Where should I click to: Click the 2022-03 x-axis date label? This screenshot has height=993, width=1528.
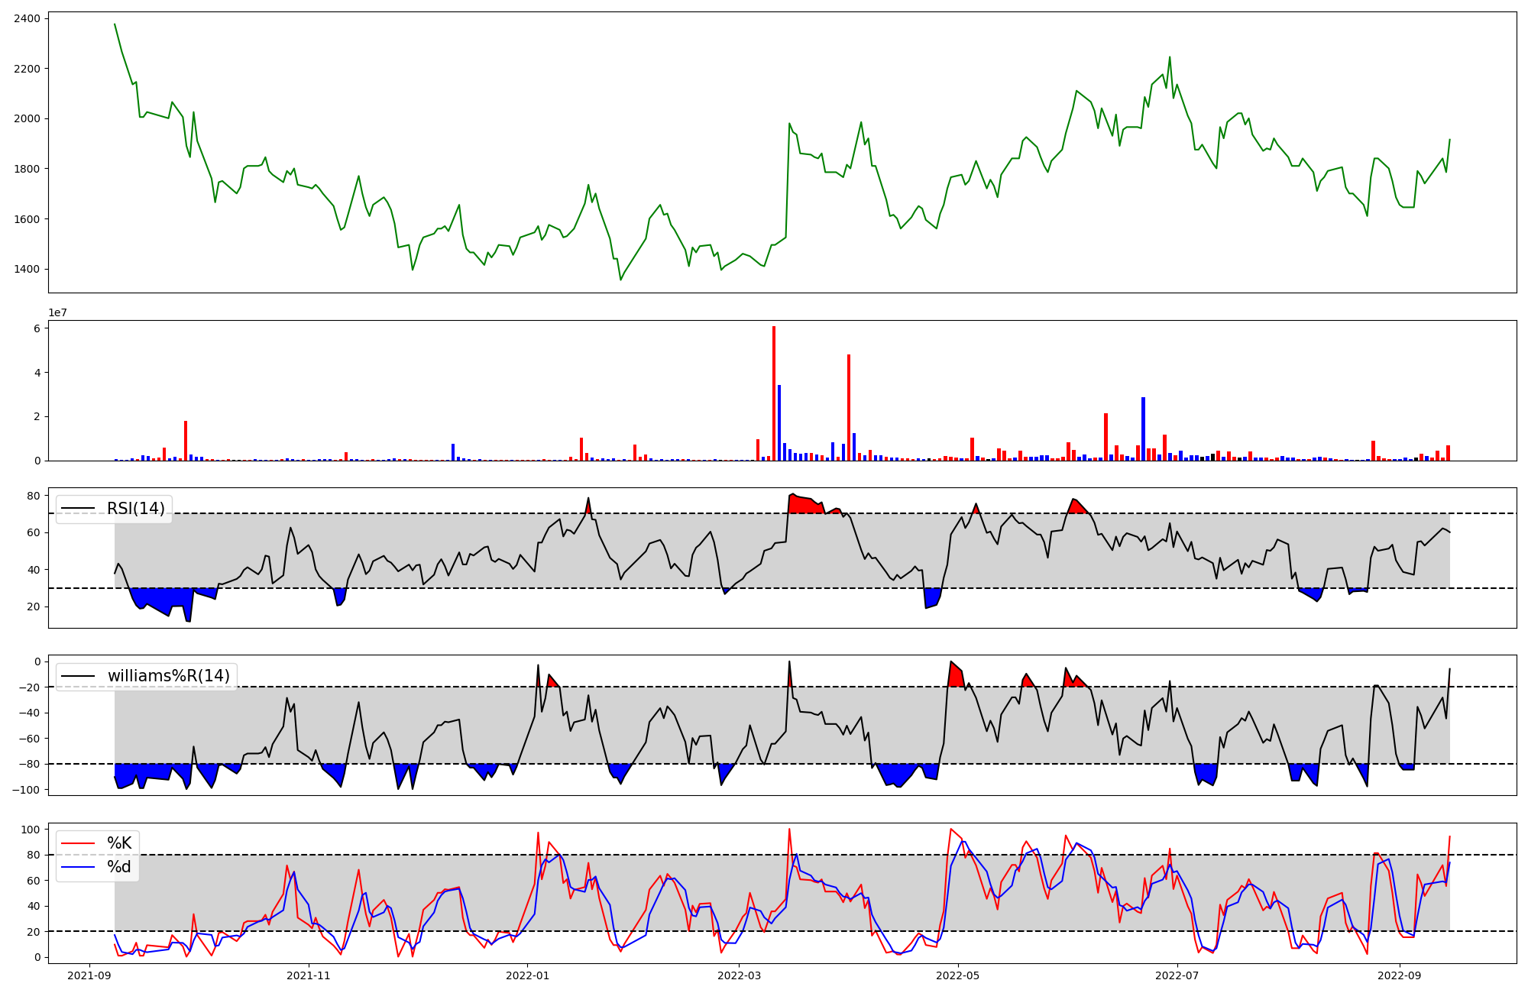point(739,975)
